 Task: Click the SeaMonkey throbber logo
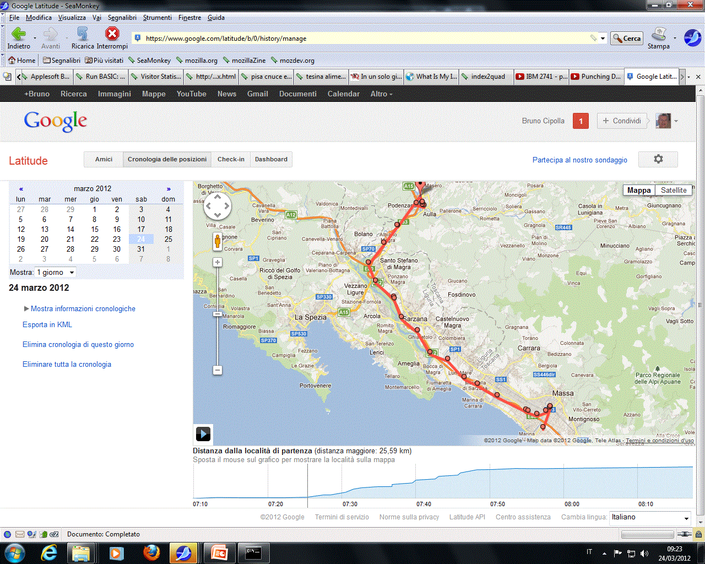[692, 38]
